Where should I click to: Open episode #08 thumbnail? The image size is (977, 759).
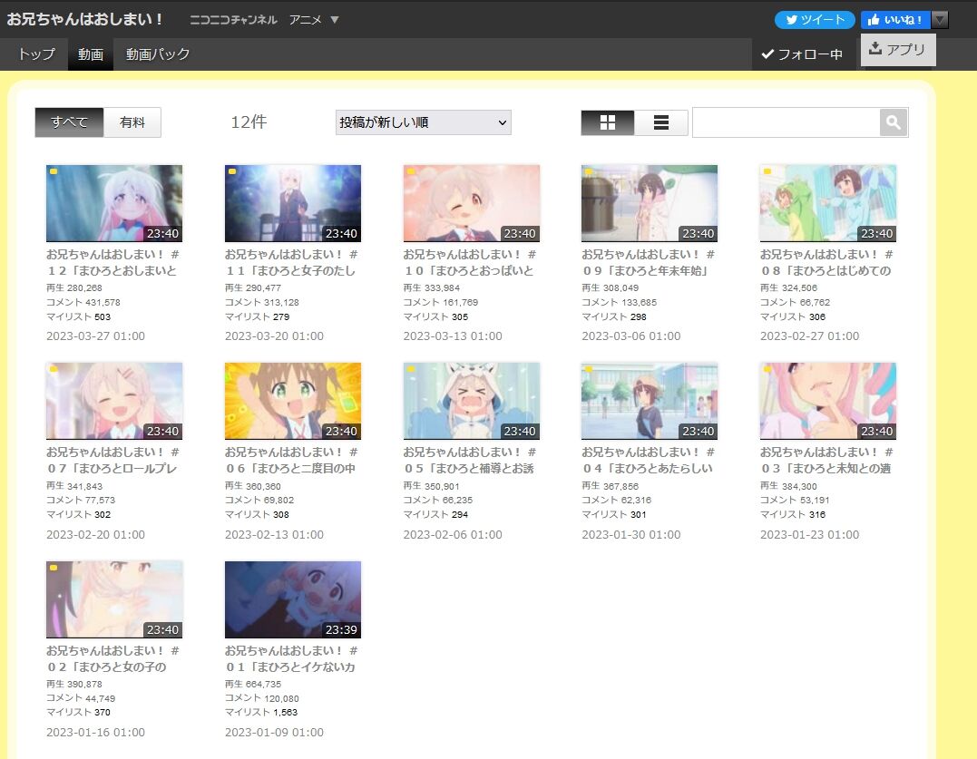click(828, 203)
